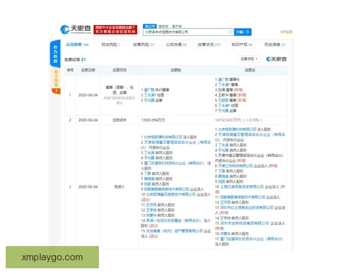Open 天津三快科技有限公司 link
Viewport: 343px width, 274px height.
point(236,166)
